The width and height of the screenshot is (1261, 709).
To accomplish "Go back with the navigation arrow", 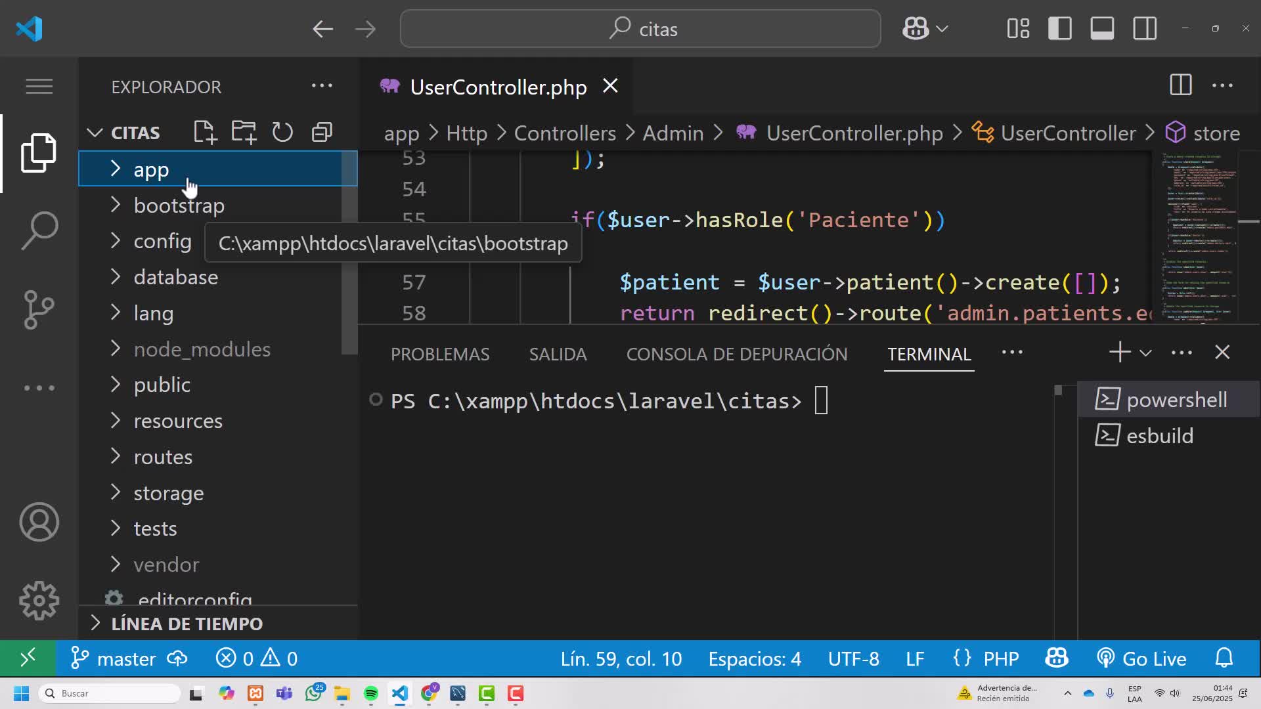I will pos(322,29).
